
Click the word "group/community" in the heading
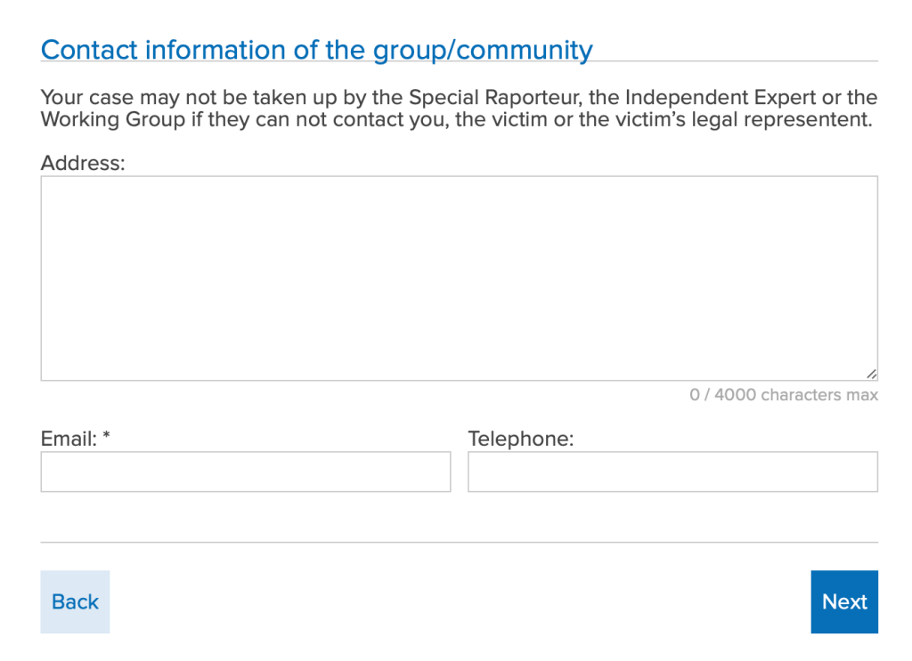[482, 50]
